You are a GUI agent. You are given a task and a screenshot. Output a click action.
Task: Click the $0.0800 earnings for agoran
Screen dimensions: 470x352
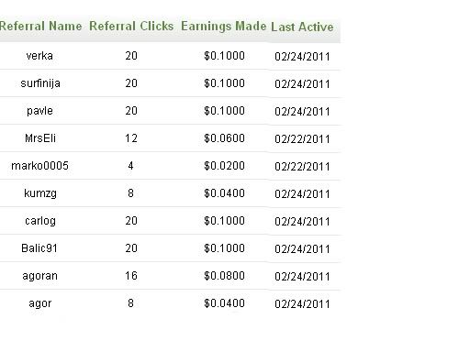click(x=224, y=276)
